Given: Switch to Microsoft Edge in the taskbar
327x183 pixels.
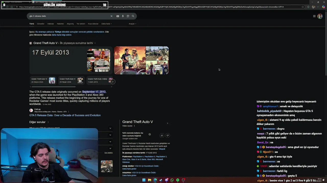Looking at the screenshot, I should tap(155, 180).
